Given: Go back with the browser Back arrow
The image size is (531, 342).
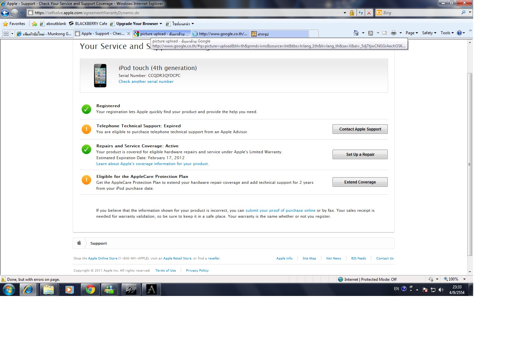Looking at the screenshot, I should tap(5, 13).
